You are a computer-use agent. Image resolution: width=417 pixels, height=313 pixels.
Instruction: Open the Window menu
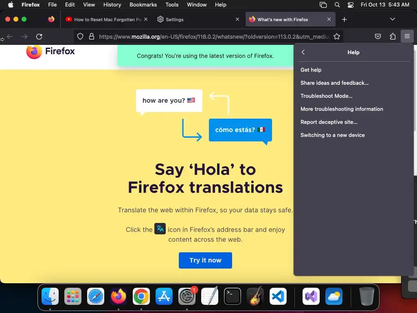coord(197,4)
